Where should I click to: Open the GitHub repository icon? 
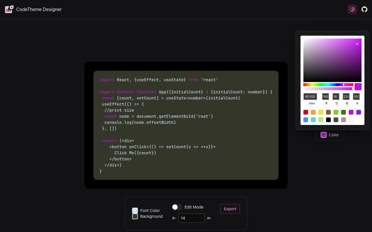point(364,9)
